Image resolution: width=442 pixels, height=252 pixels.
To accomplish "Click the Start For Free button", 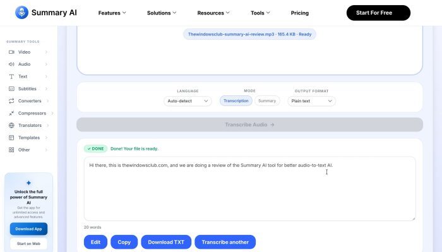I will [378, 13].
